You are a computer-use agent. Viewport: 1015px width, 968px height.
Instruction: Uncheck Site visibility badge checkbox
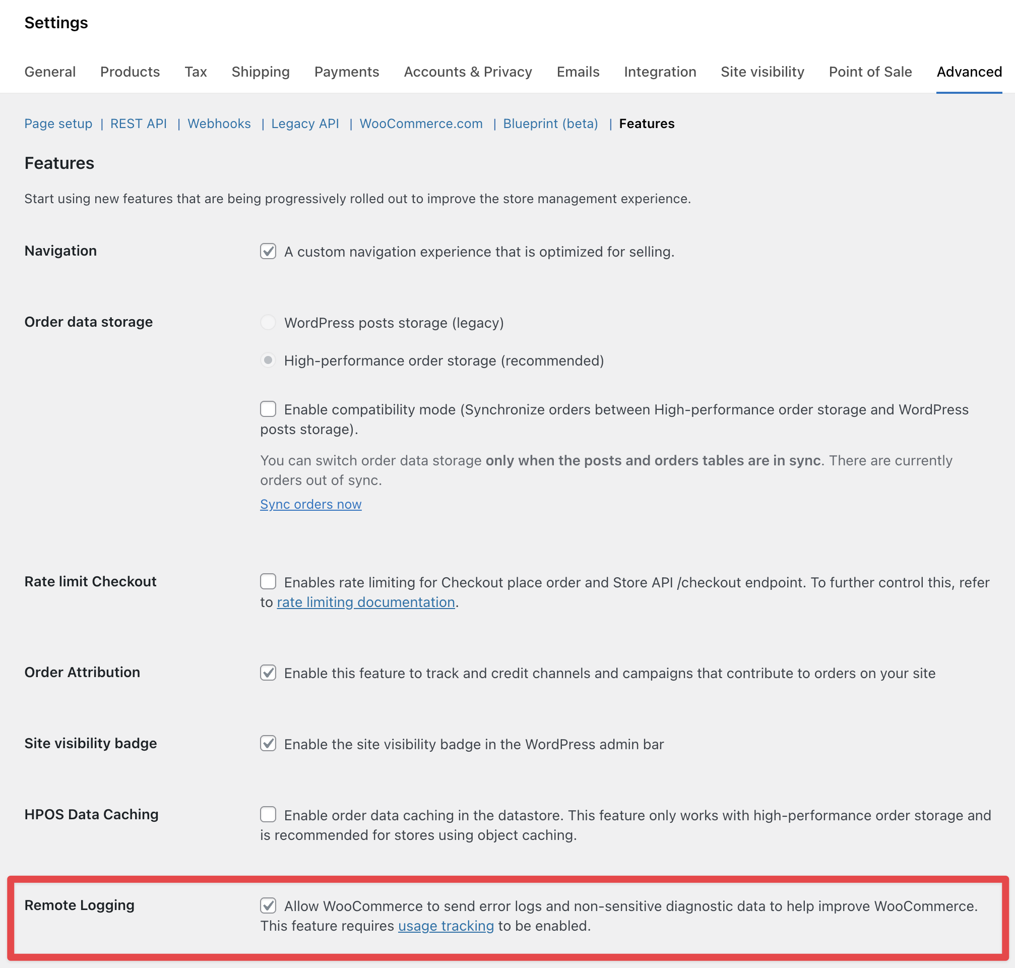(x=268, y=744)
